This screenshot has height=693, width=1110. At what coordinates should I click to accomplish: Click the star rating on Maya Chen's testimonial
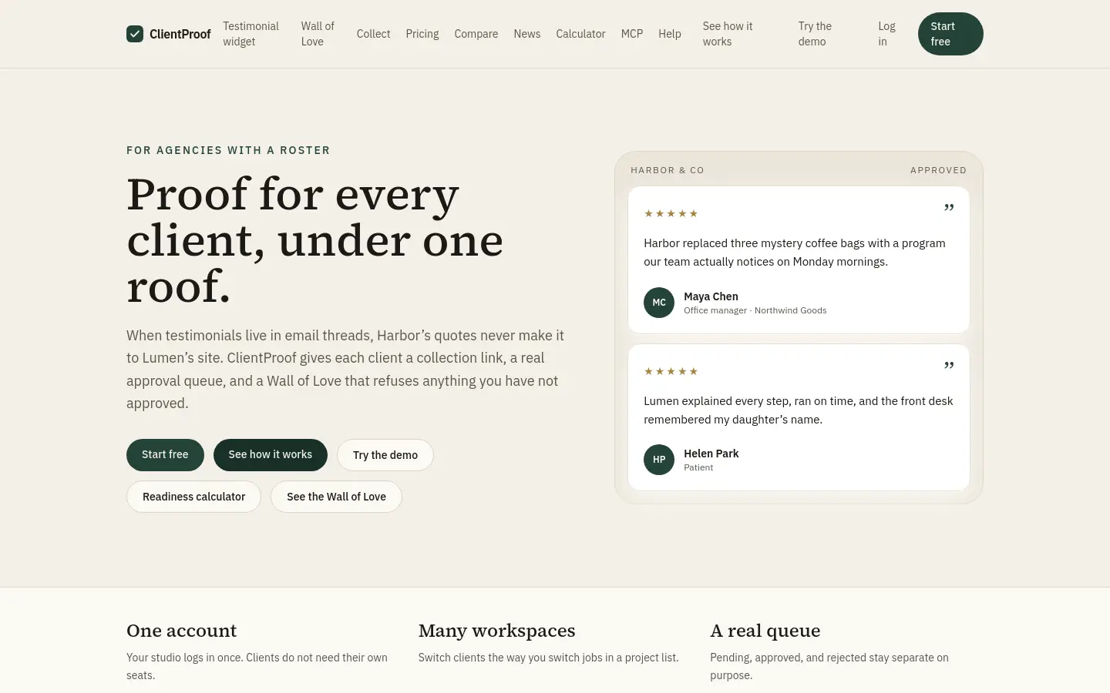tap(671, 213)
